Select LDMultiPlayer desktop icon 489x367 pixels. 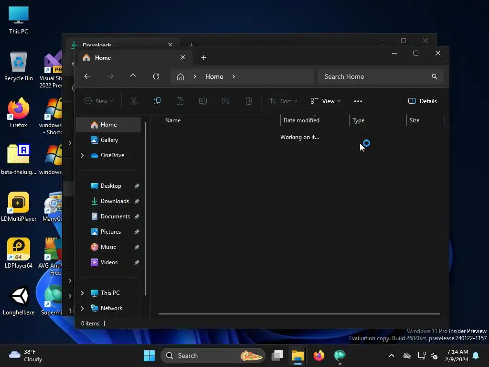coord(19,206)
